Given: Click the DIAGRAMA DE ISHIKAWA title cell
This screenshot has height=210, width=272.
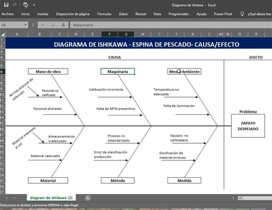Looking at the screenshot, I should [x=146, y=44].
